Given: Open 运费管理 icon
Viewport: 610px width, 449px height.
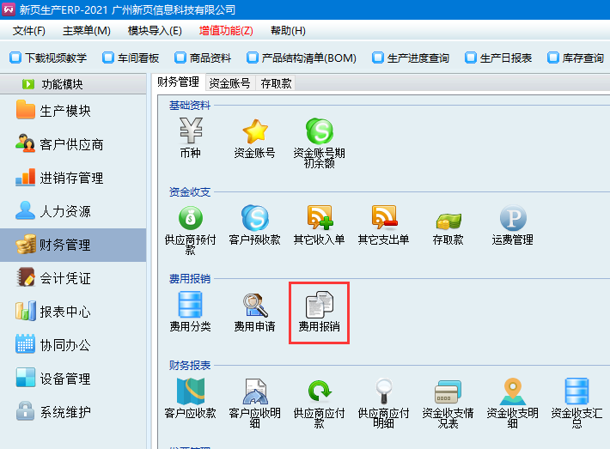Looking at the screenshot, I should coord(513,219).
